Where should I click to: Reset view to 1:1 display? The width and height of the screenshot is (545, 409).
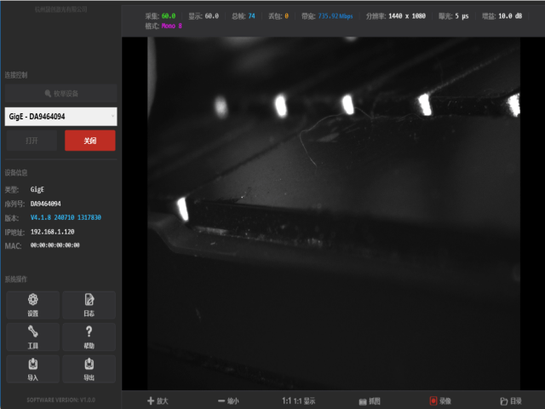(x=298, y=400)
